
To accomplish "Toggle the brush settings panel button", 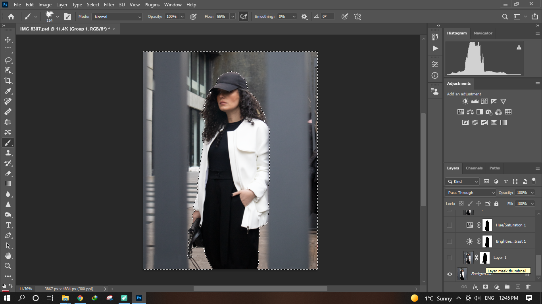I will [x=67, y=17].
